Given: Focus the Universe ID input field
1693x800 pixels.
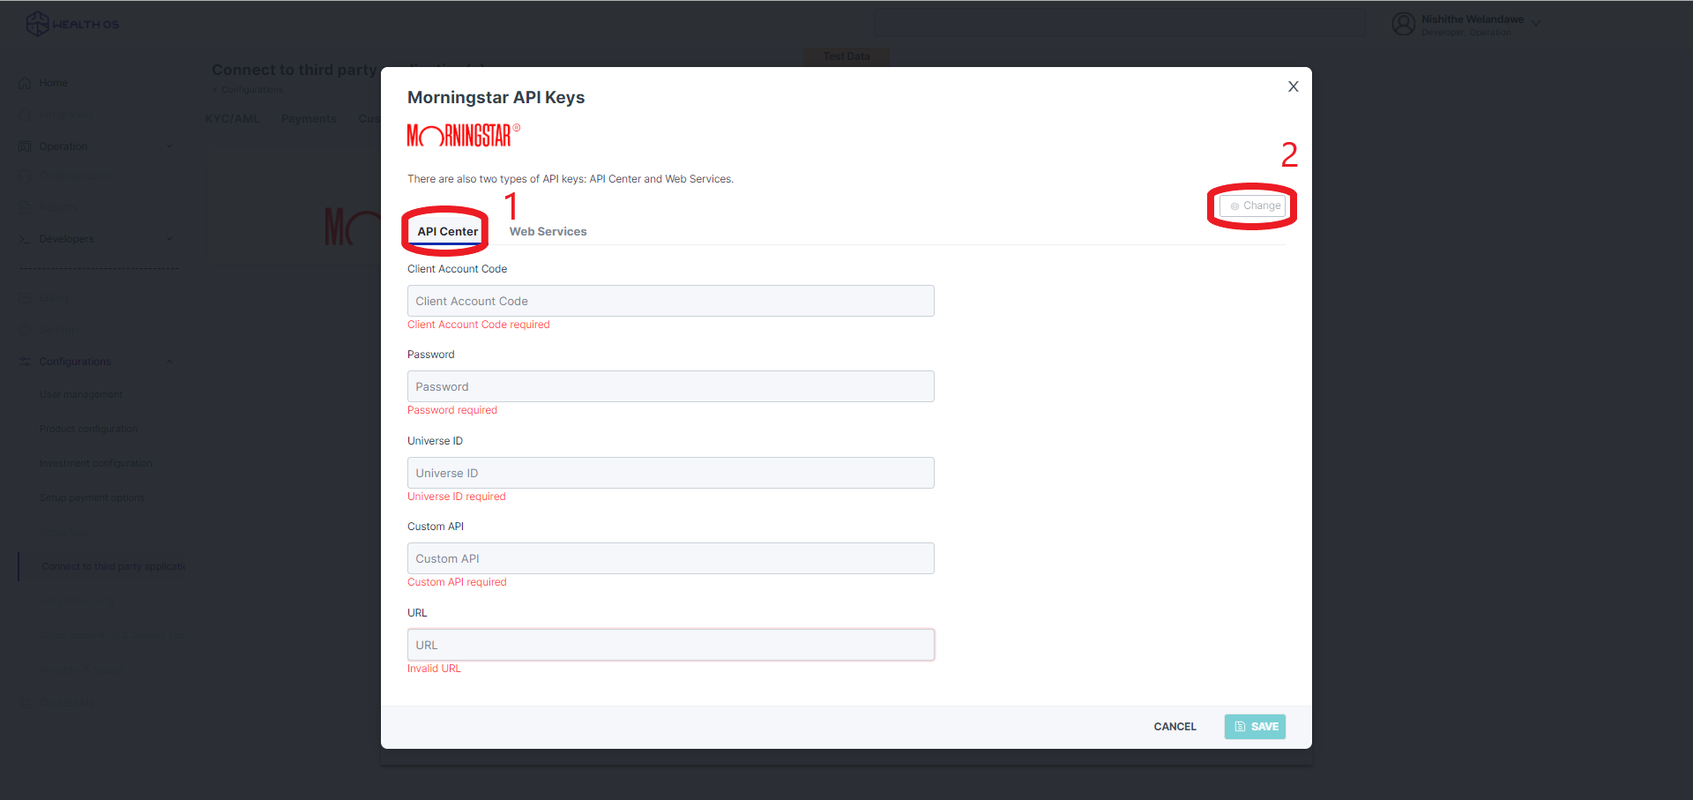Looking at the screenshot, I should [670, 473].
